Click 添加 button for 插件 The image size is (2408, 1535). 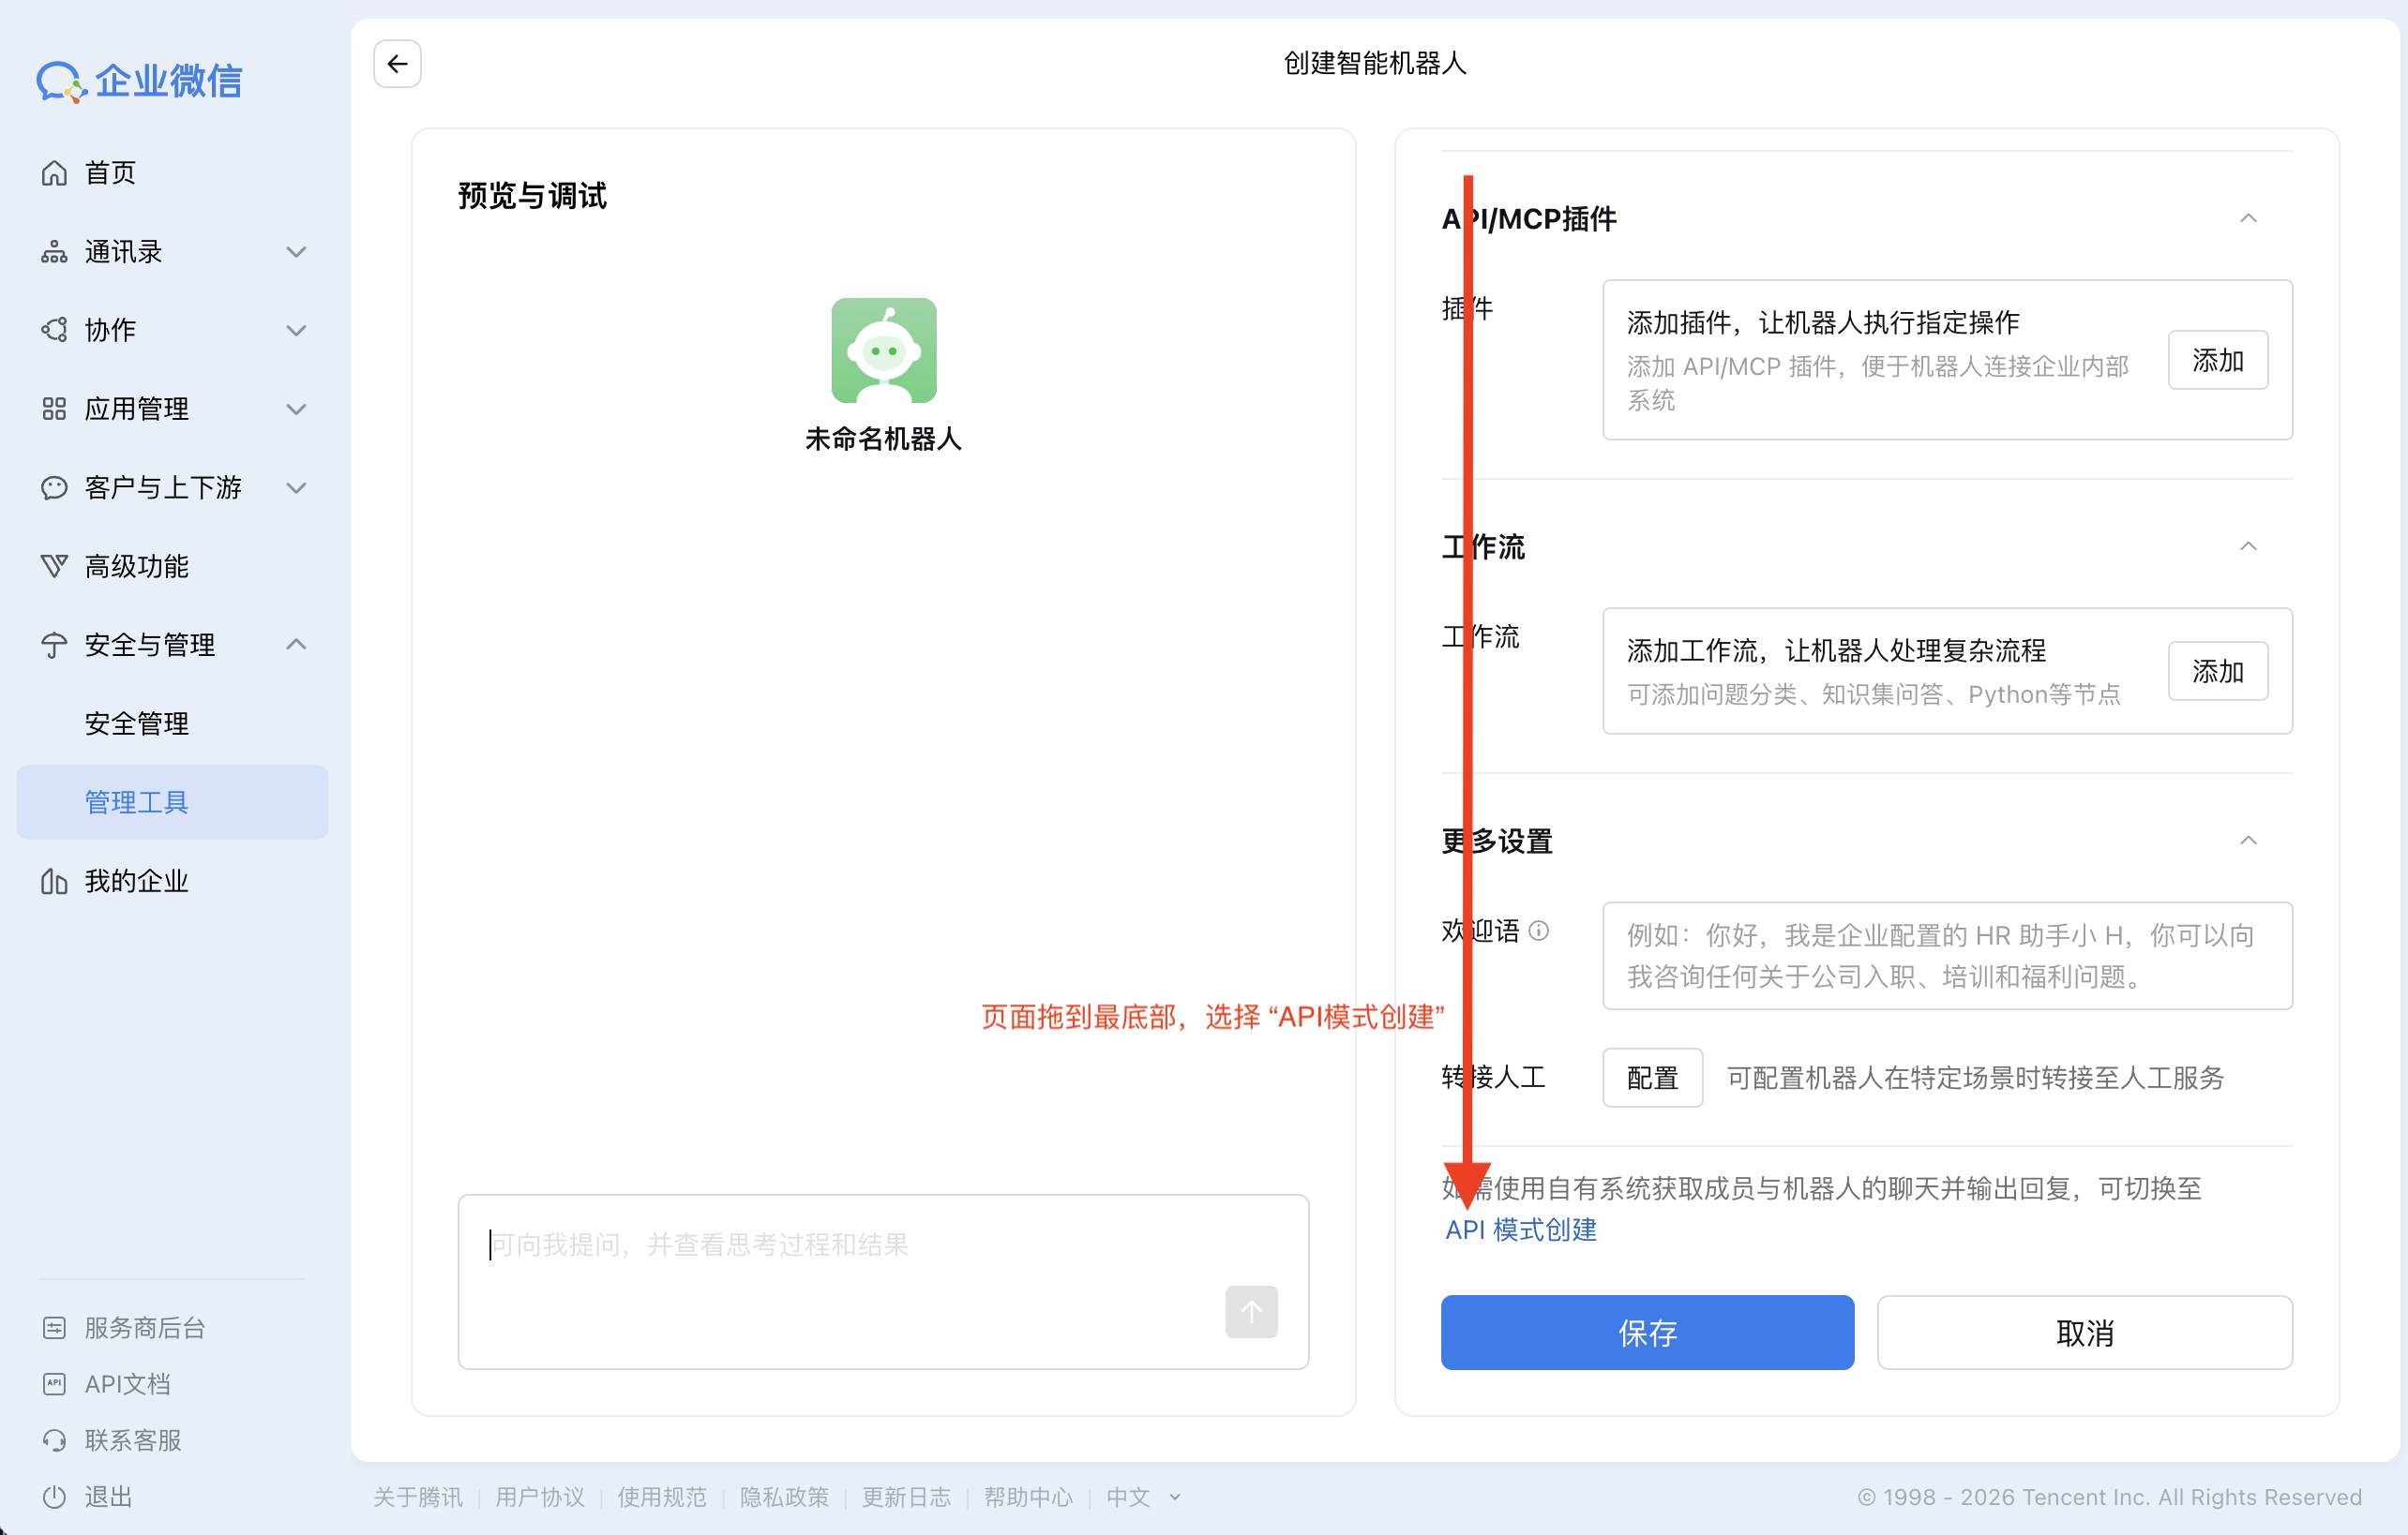pos(2217,360)
